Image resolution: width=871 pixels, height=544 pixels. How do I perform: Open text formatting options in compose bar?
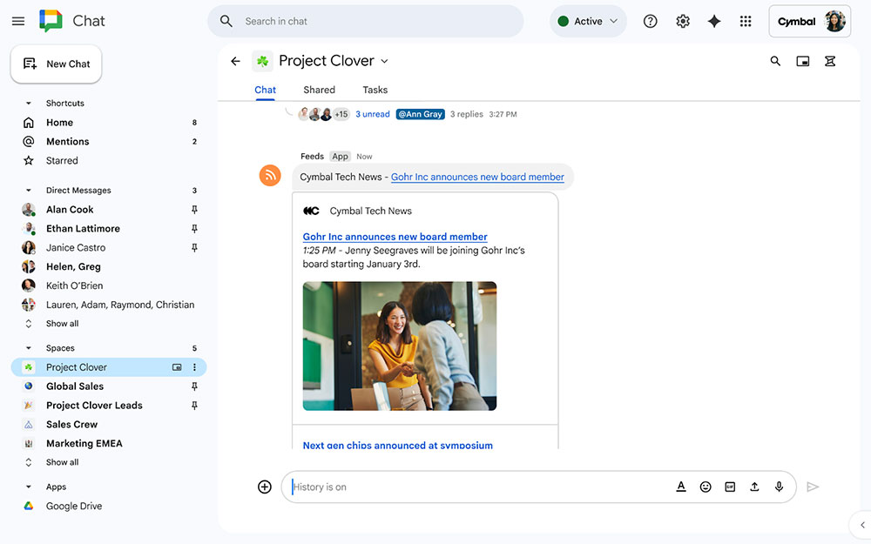(681, 487)
